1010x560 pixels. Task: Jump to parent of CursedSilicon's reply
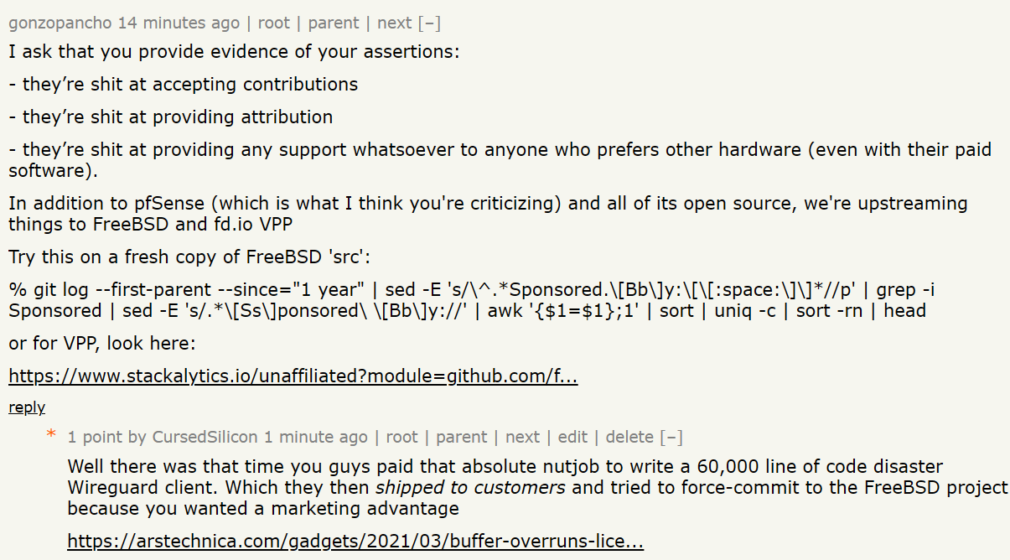(x=462, y=437)
